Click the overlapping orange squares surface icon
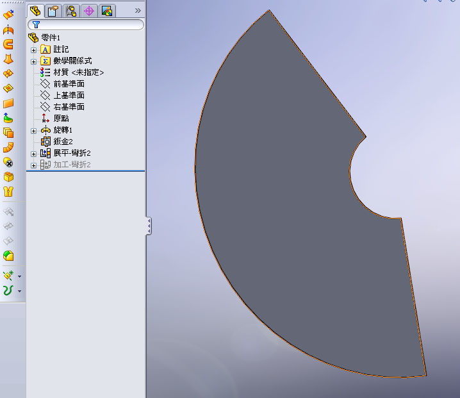Image resolution: width=460 pixels, height=398 pixels. pos(8,133)
